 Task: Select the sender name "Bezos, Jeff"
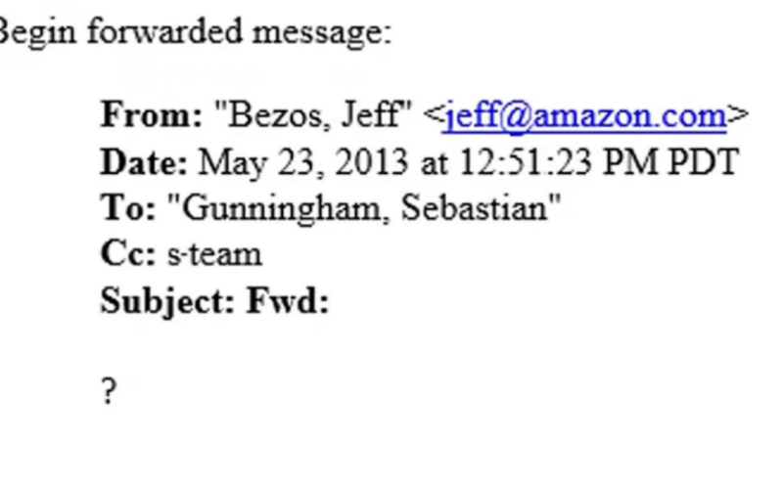(314, 115)
